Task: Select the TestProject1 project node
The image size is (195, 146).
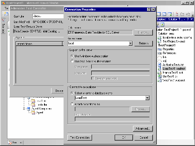Action: pos(167,45)
